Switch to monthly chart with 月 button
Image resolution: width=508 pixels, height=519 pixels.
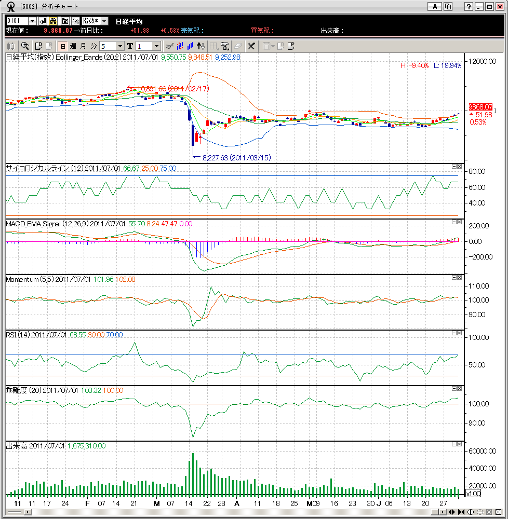coord(83,46)
